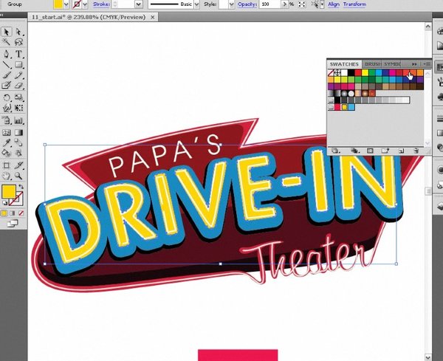Click the New Swatch icon in Swatches panel
Screen dimensions: 443x361
pos(402,151)
